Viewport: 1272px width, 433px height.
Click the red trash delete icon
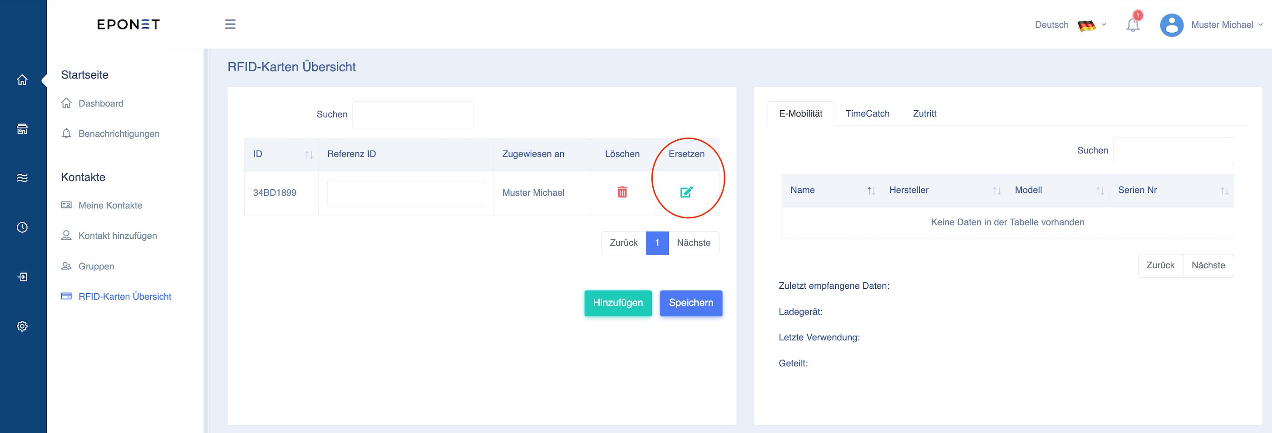622,192
